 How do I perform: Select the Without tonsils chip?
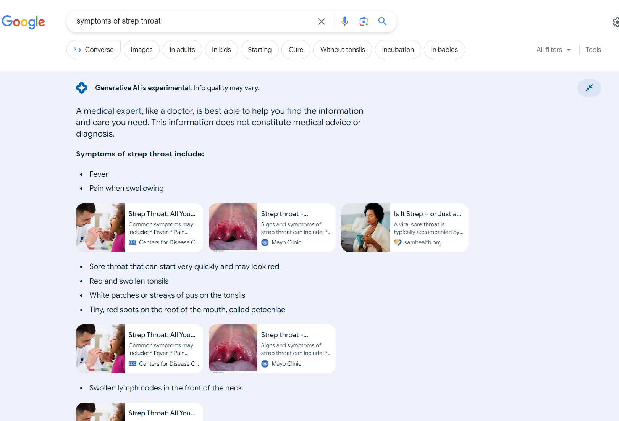(343, 50)
